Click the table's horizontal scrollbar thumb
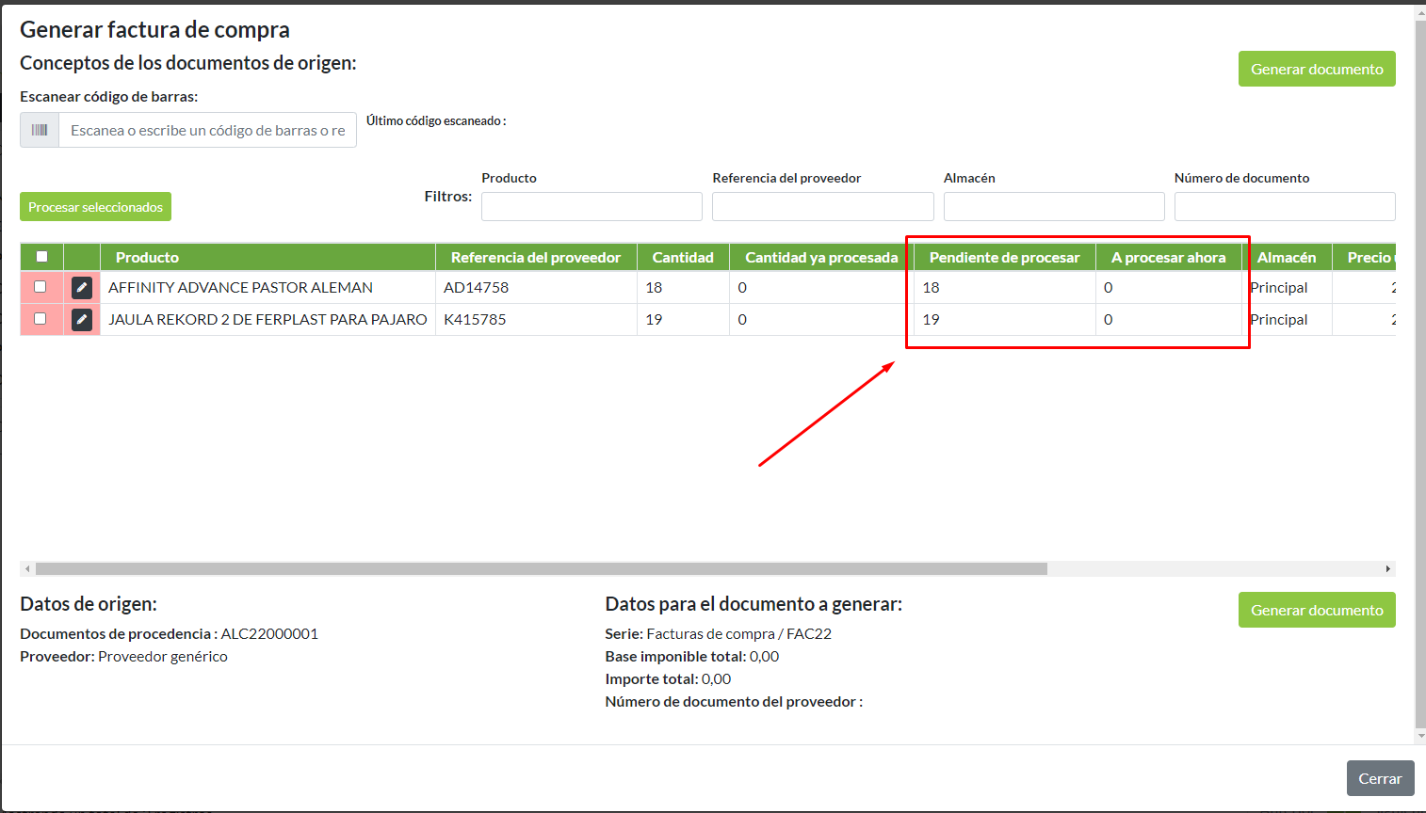 tap(541, 568)
